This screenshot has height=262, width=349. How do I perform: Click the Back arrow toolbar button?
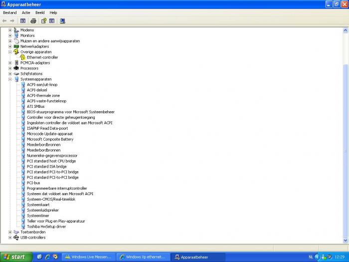pos(4,21)
